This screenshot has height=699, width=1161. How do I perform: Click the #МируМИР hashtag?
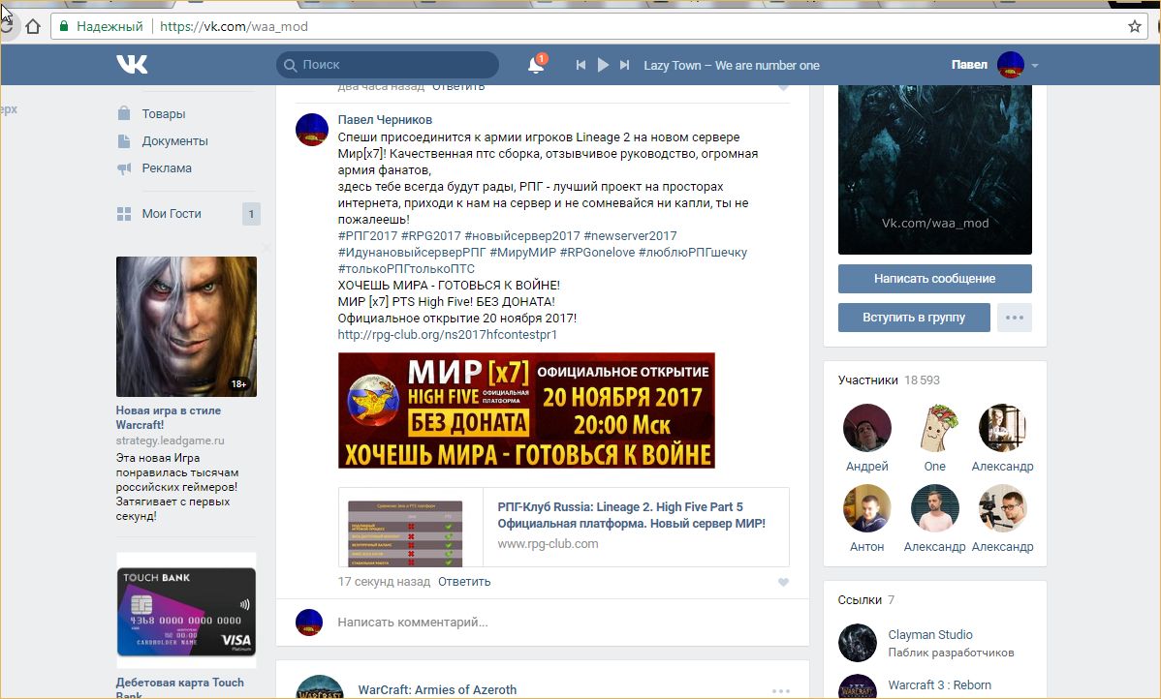point(522,253)
